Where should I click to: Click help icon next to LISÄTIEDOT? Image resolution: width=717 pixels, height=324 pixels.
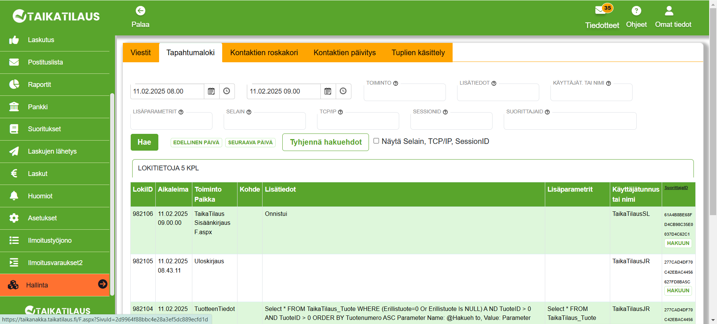(x=494, y=83)
